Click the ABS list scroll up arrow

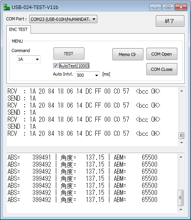click(x=181, y=157)
